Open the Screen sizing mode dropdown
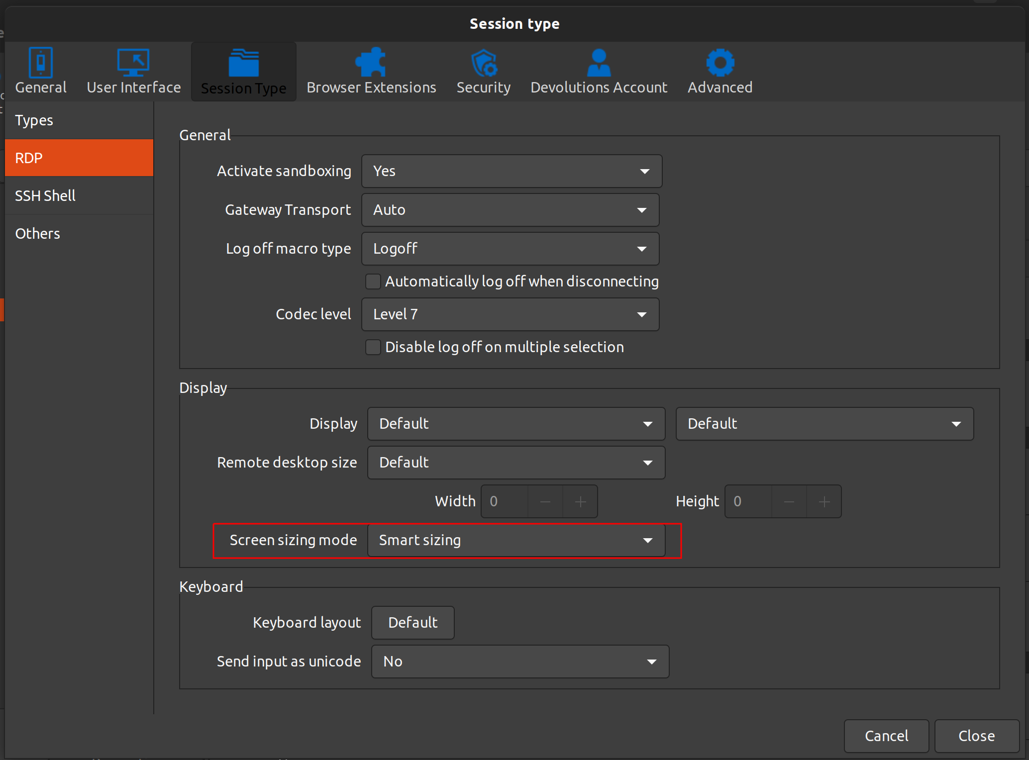The width and height of the screenshot is (1029, 760). [516, 540]
